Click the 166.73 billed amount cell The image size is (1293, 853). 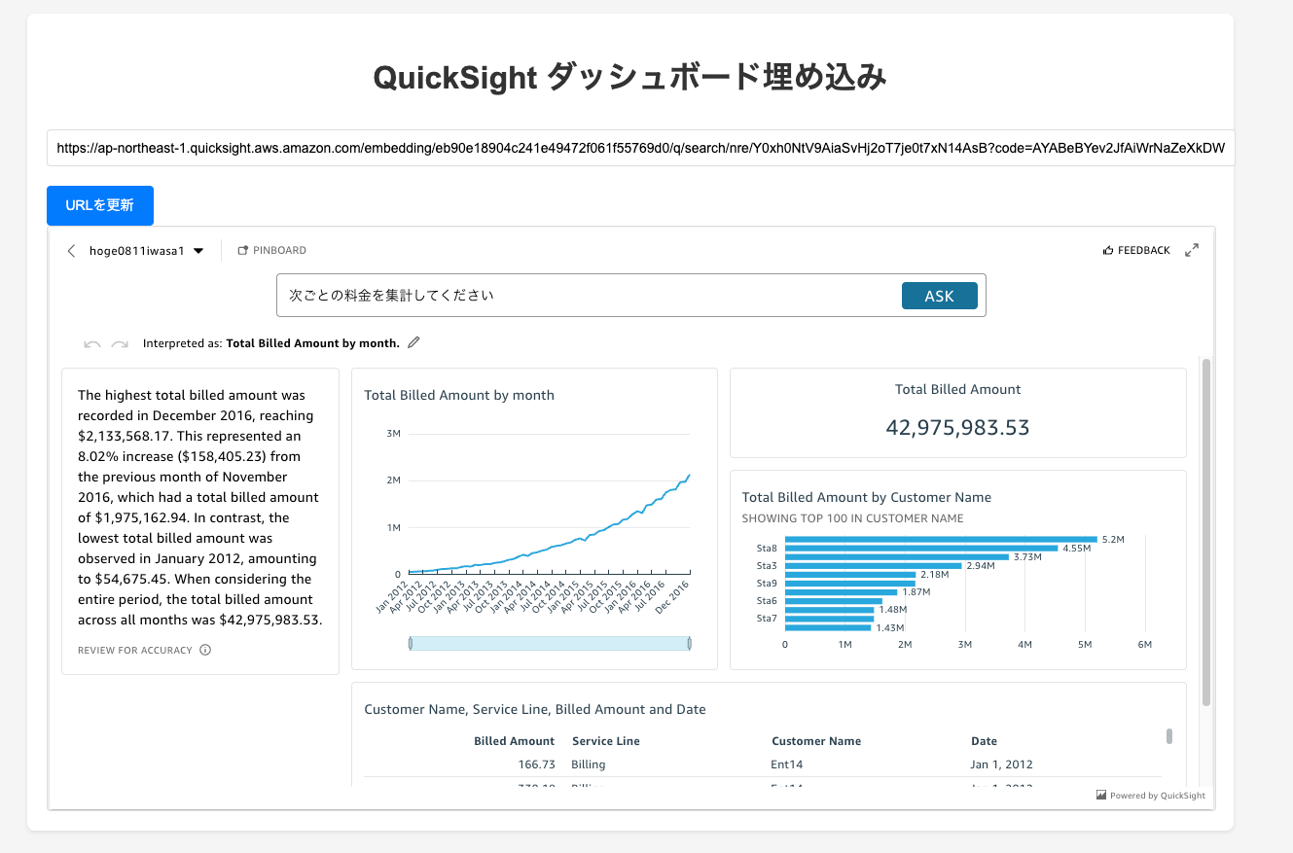[537, 764]
